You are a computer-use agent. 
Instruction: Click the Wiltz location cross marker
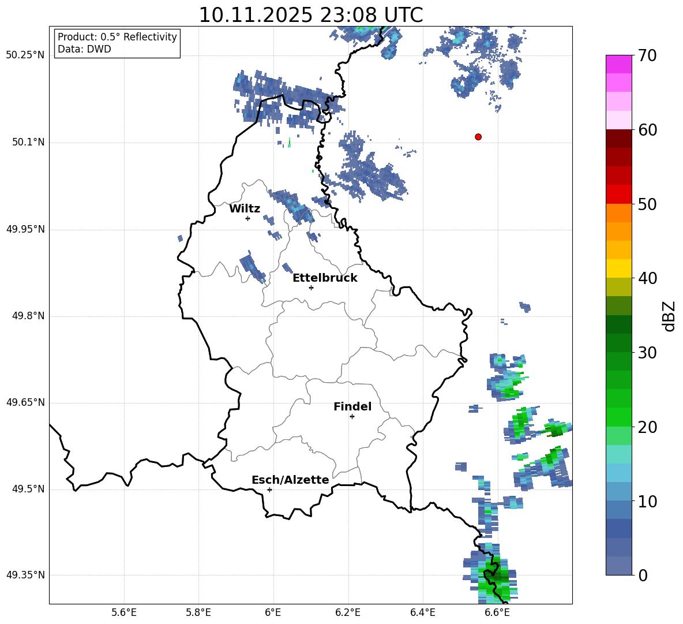(247, 218)
